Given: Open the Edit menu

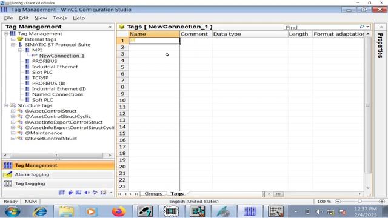Looking at the screenshot, I should pyautogui.click(x=24, y=18).
